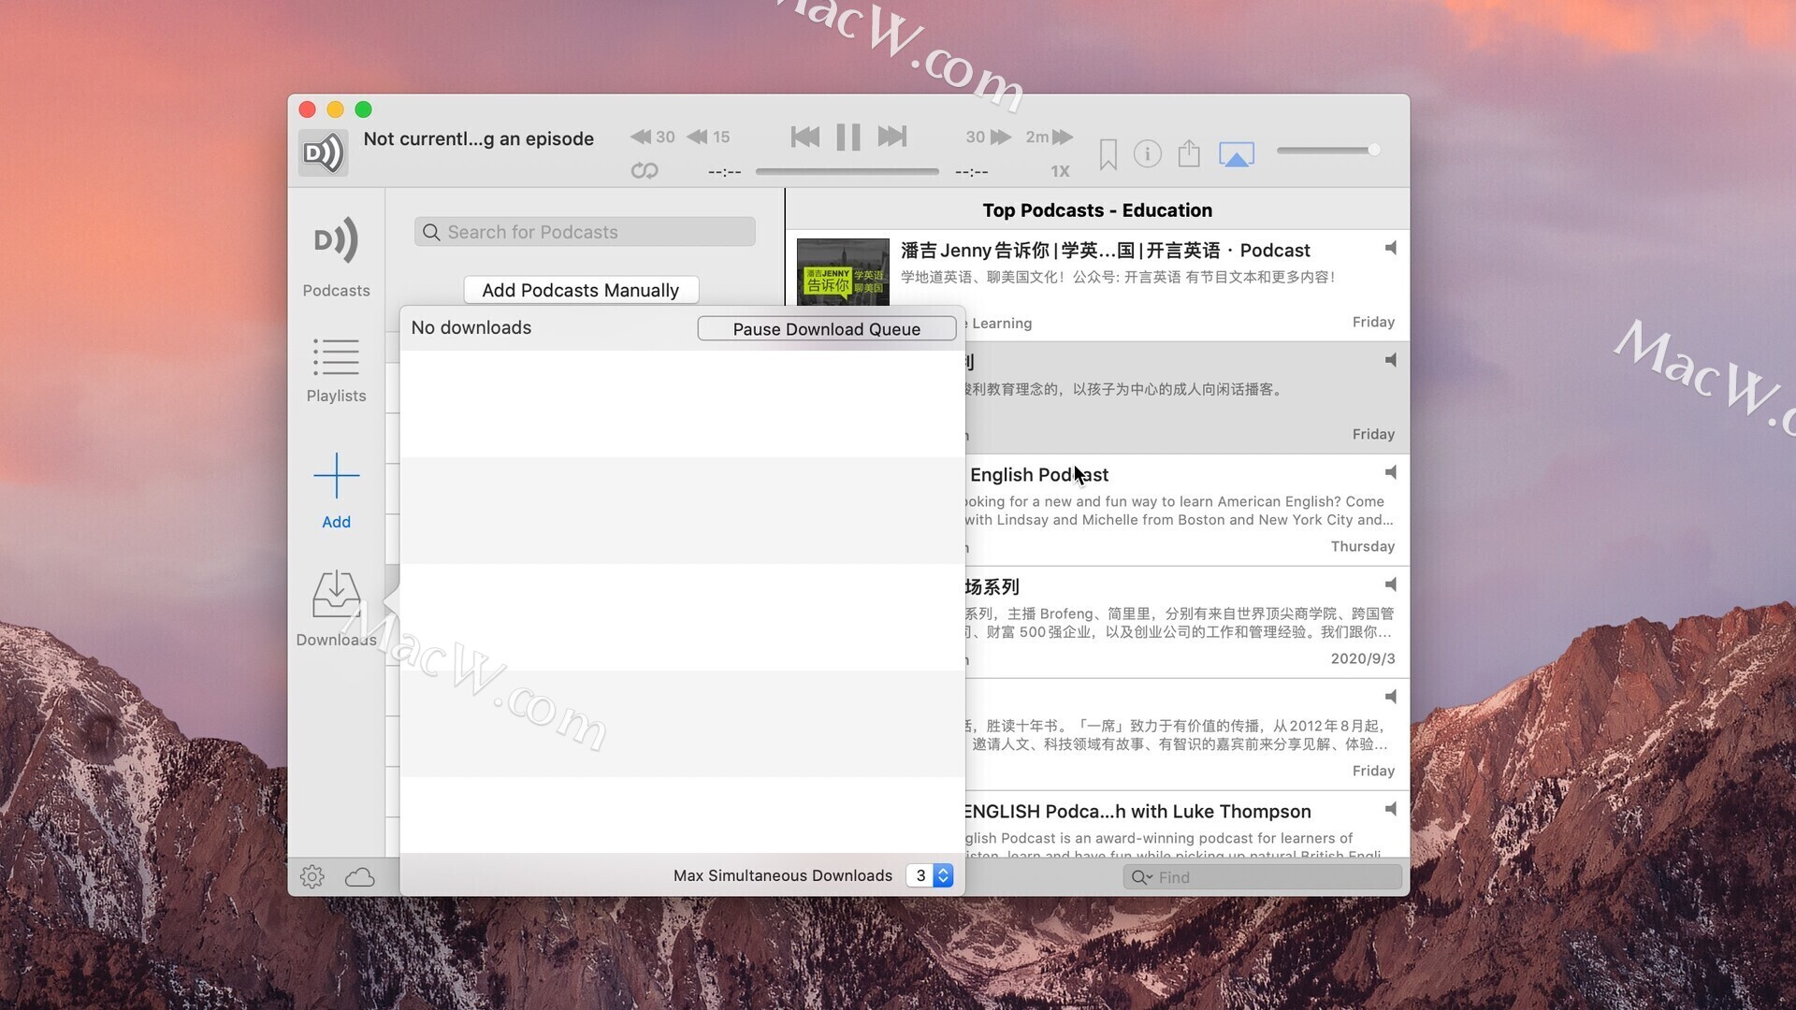The height and width of the screenshot is (1010, 1796).
Task: Click the speaker icon on the 2020/9/3 row
Action: (x=1391, y=584)
